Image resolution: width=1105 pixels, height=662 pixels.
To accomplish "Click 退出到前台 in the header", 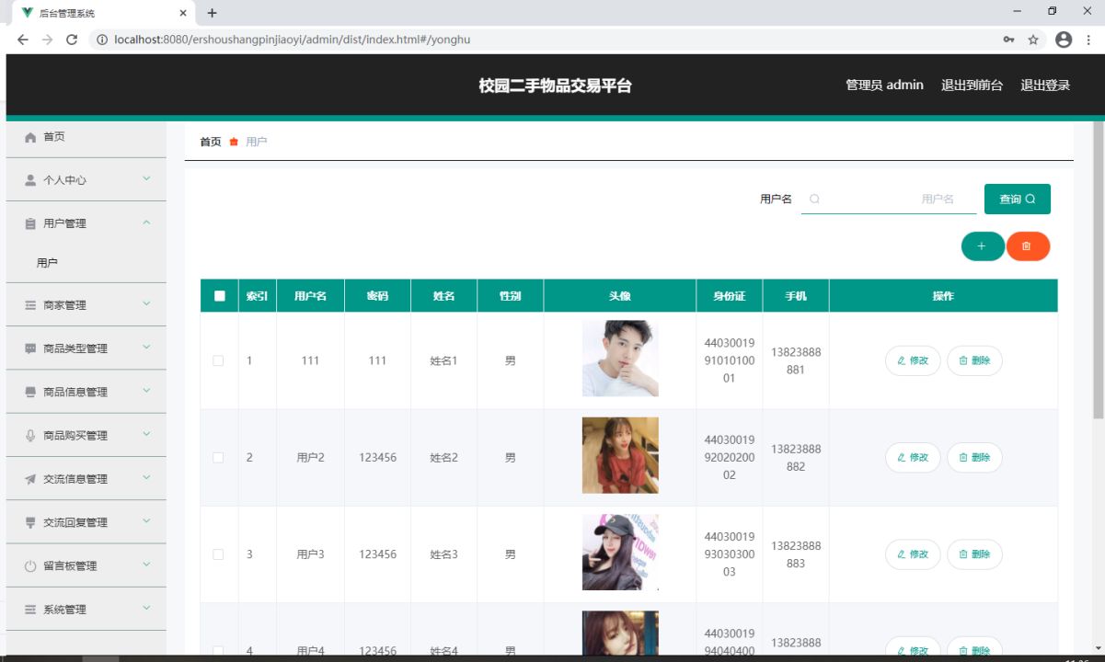I will pos(972,86).
